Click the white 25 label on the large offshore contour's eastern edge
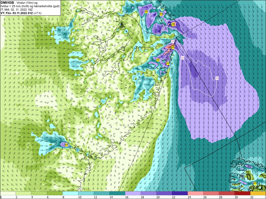266x199 pixels. click(x=217, y=78)
